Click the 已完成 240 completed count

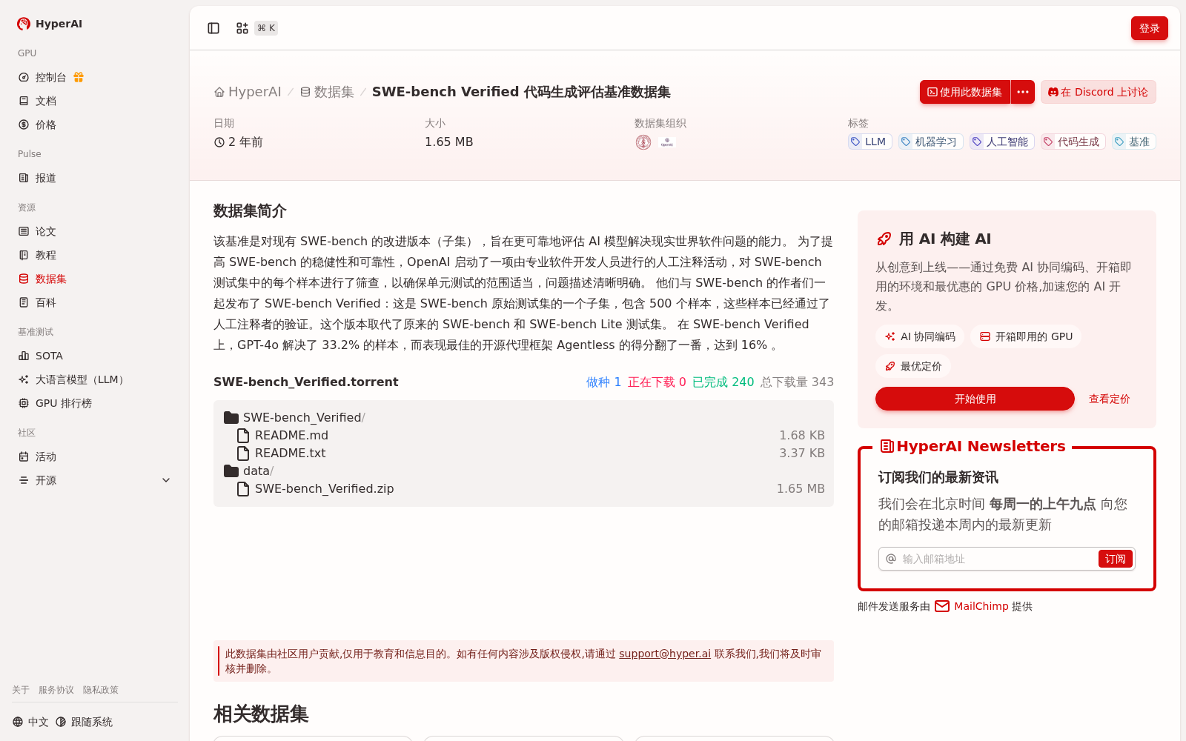pos(723,382)
